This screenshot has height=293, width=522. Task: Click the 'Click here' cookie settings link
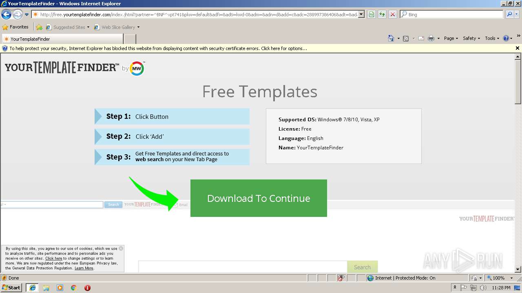[54, 258]
